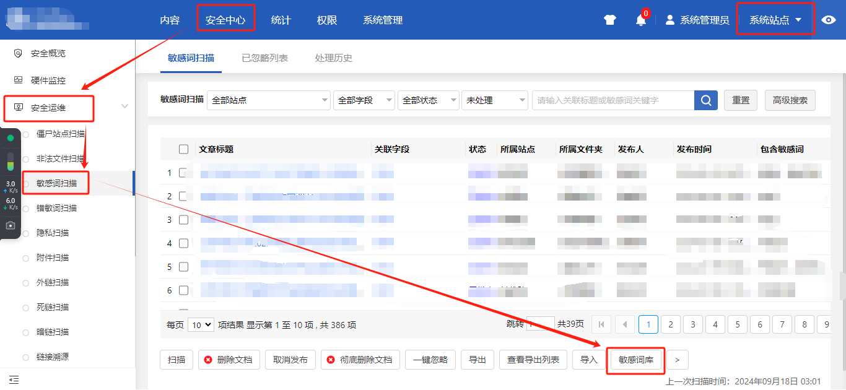Click the camera icon on floating widget
The width and height of the screenshot is (846, 390).
tap(11, 225)
